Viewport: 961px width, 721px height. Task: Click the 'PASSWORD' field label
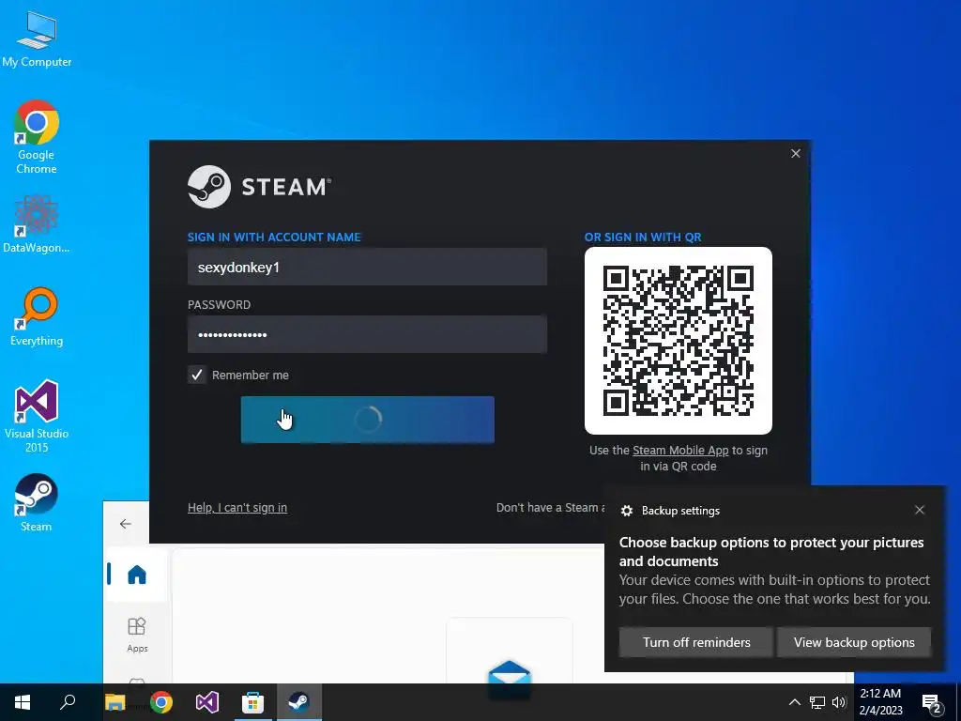[219, 305]
